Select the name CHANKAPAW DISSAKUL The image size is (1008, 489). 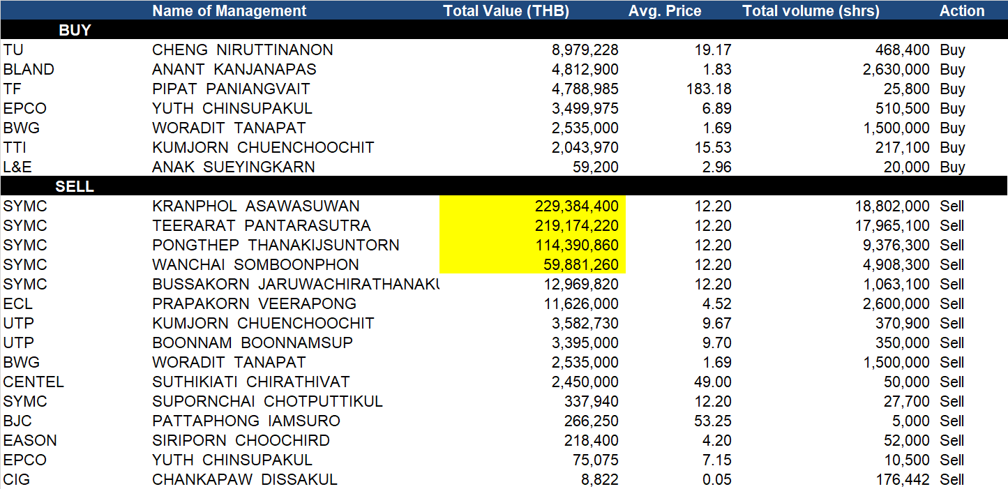point(245,479)
